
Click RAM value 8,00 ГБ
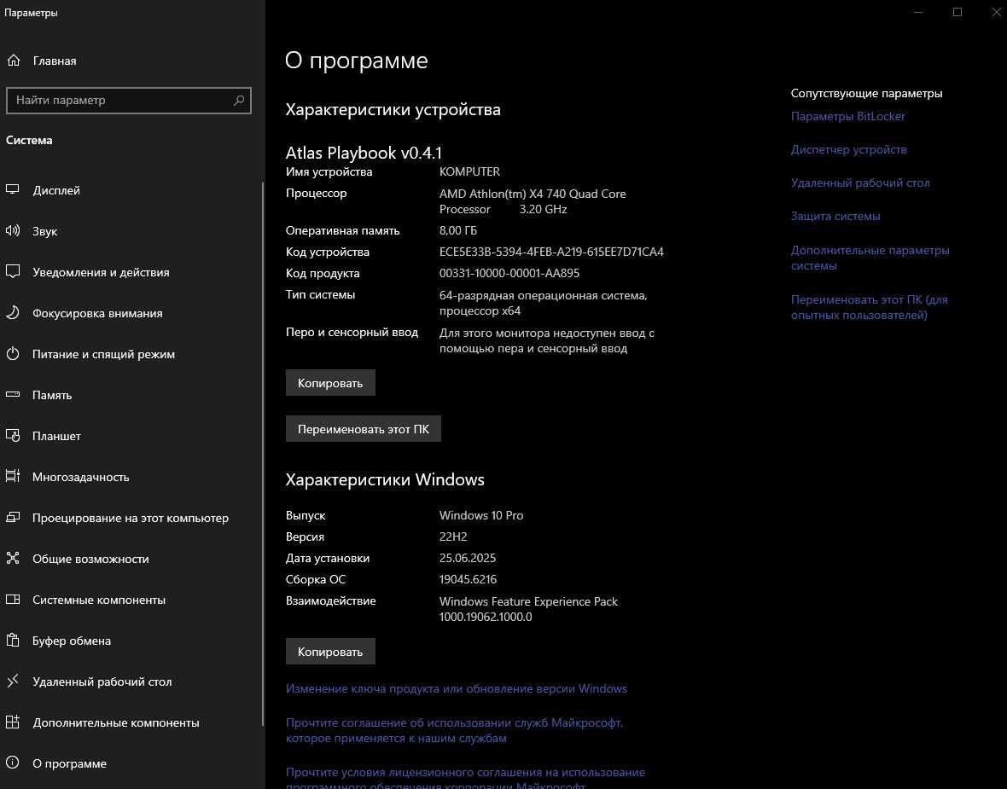(x=458, y=230)
